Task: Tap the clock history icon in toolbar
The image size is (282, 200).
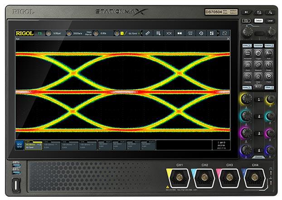Action: pyautogui.click(x=201, y=33)
